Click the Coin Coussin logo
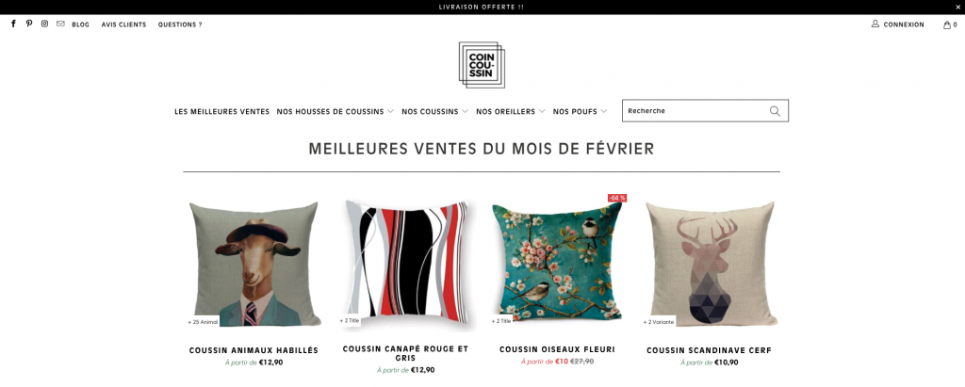The image size is (965, 387). (x=482, y=65)
